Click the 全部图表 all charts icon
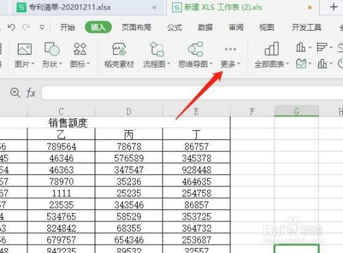 pyautogui.click(x=272, y=49)
